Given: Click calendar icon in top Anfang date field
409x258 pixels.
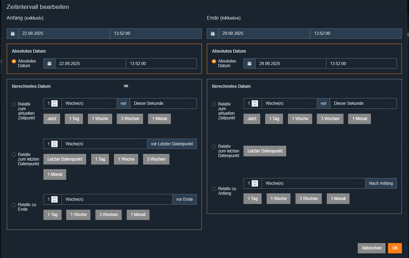Looking at the screenshot, I should coord(13,34).
